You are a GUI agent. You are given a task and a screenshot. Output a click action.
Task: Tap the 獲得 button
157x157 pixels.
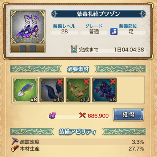coord(128,115)
